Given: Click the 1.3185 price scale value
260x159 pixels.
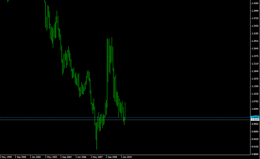Looking at the screenshot, I should [255, 34].
